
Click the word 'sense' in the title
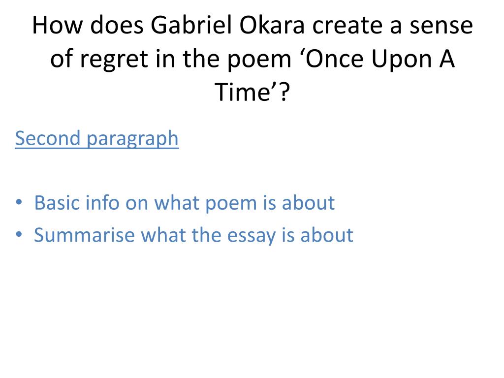441,26
